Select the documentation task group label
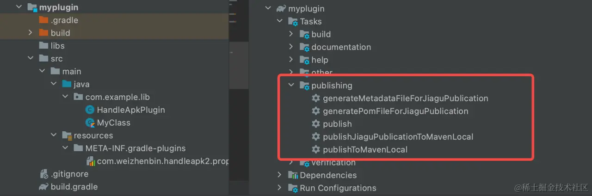592x196 pixels. [x=341, y=47]
